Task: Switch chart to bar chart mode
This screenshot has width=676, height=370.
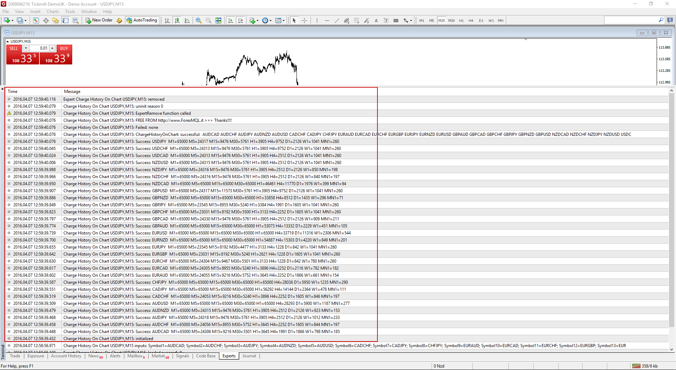Action: tap(167, 20)
